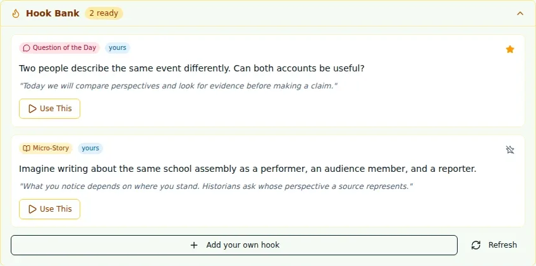Collapse the Hook Bank panel chevron
This screenshot has width=536, height=266.
click(520, 13)
